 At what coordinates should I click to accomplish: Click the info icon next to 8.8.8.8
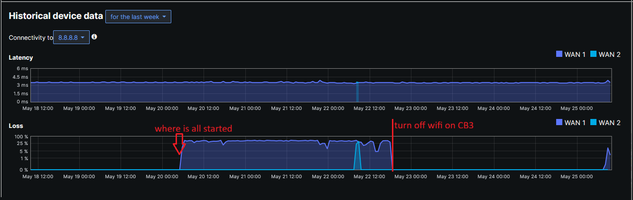pos(94,36)
